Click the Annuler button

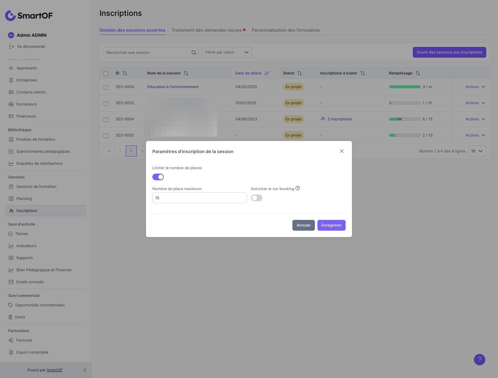click(303, 225)
